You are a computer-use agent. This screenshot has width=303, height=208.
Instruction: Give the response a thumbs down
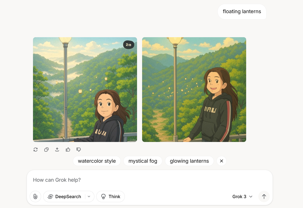79,150
